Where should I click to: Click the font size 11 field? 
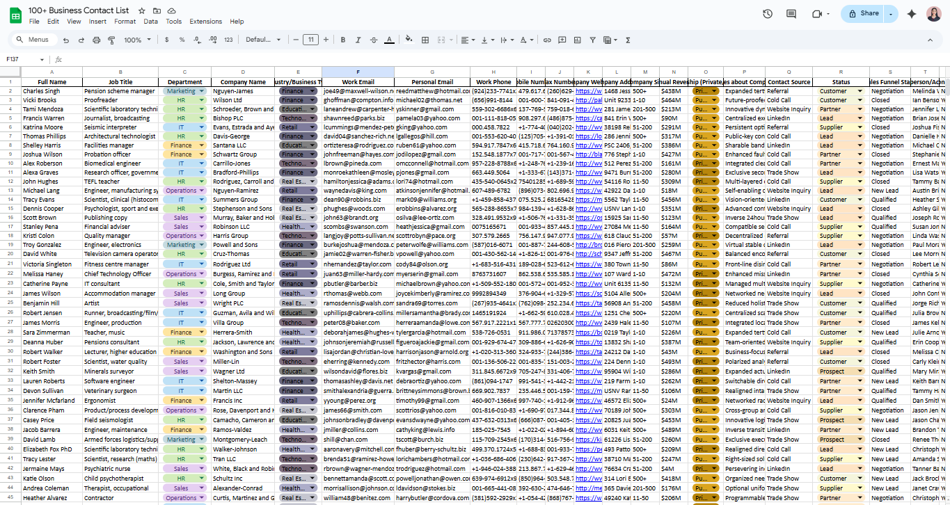pyautogui.click(x=311, y=40)
